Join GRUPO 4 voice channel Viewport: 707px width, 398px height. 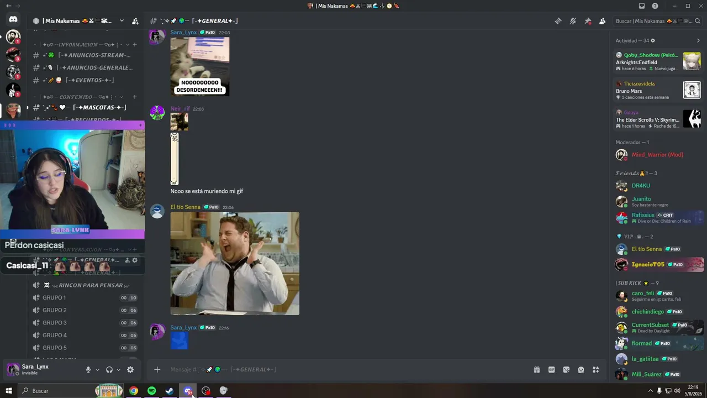click(86, 335)
